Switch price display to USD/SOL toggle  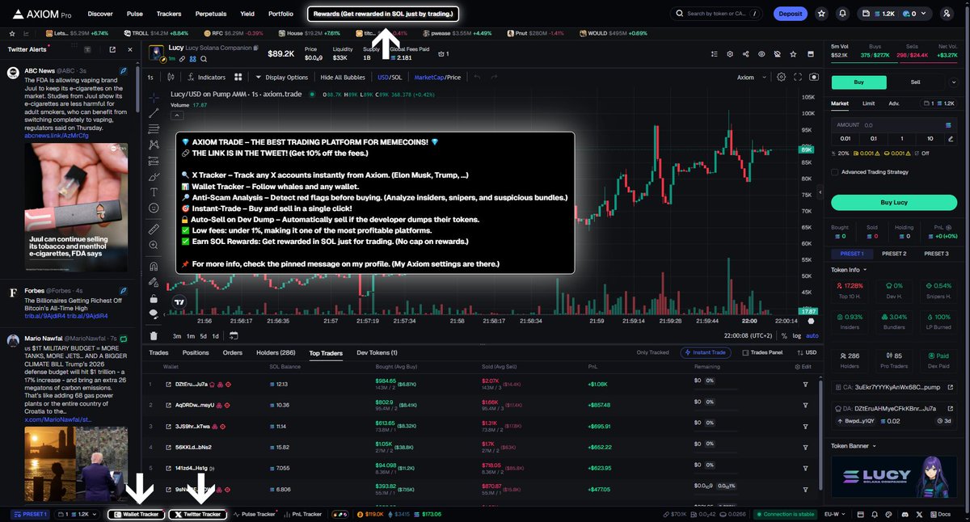tap(390, 77)
